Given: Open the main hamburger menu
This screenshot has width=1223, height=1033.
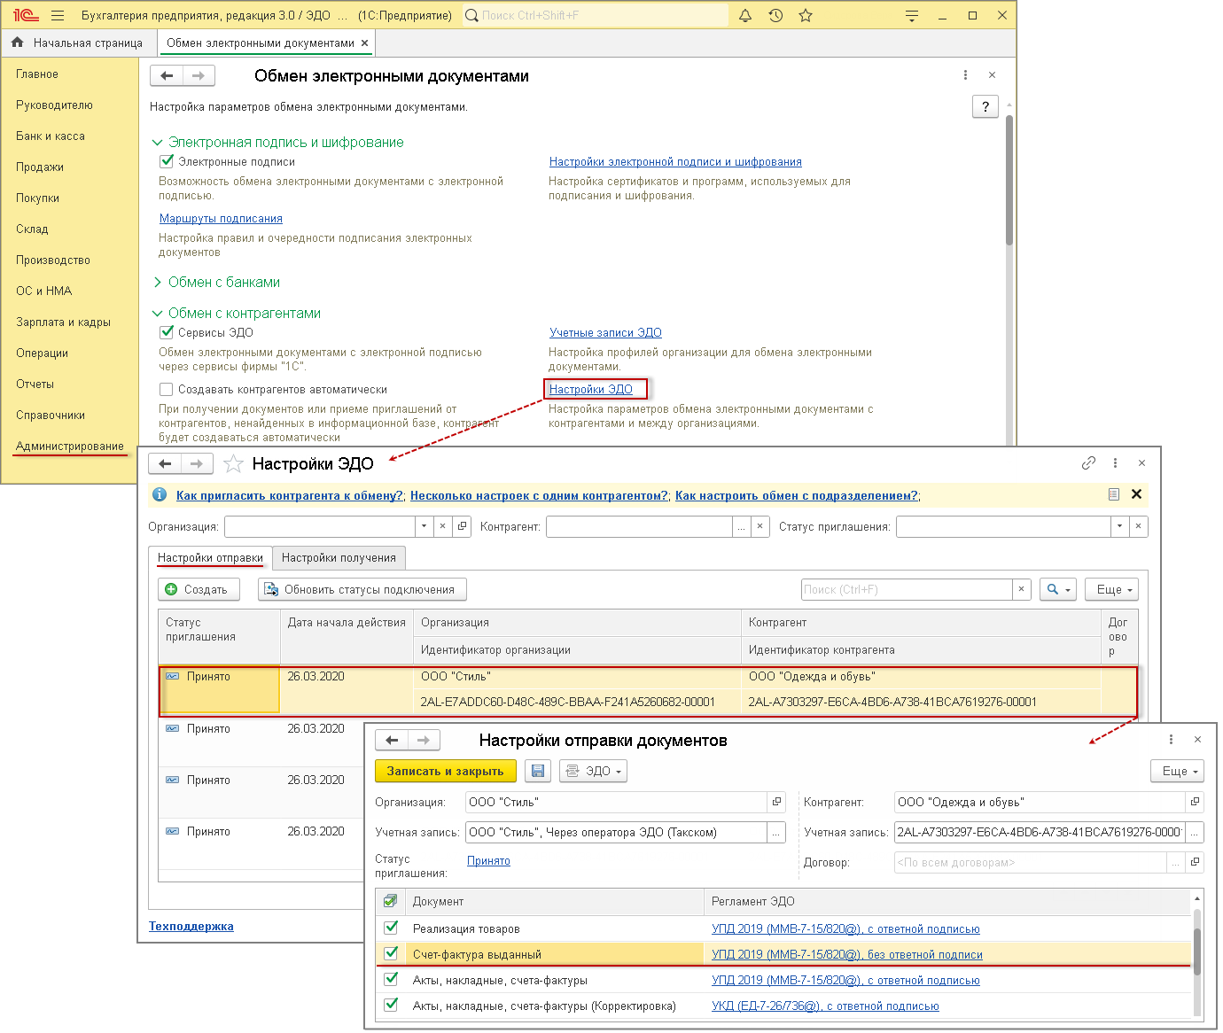Looking at the screenshot, I should (58, 15).
